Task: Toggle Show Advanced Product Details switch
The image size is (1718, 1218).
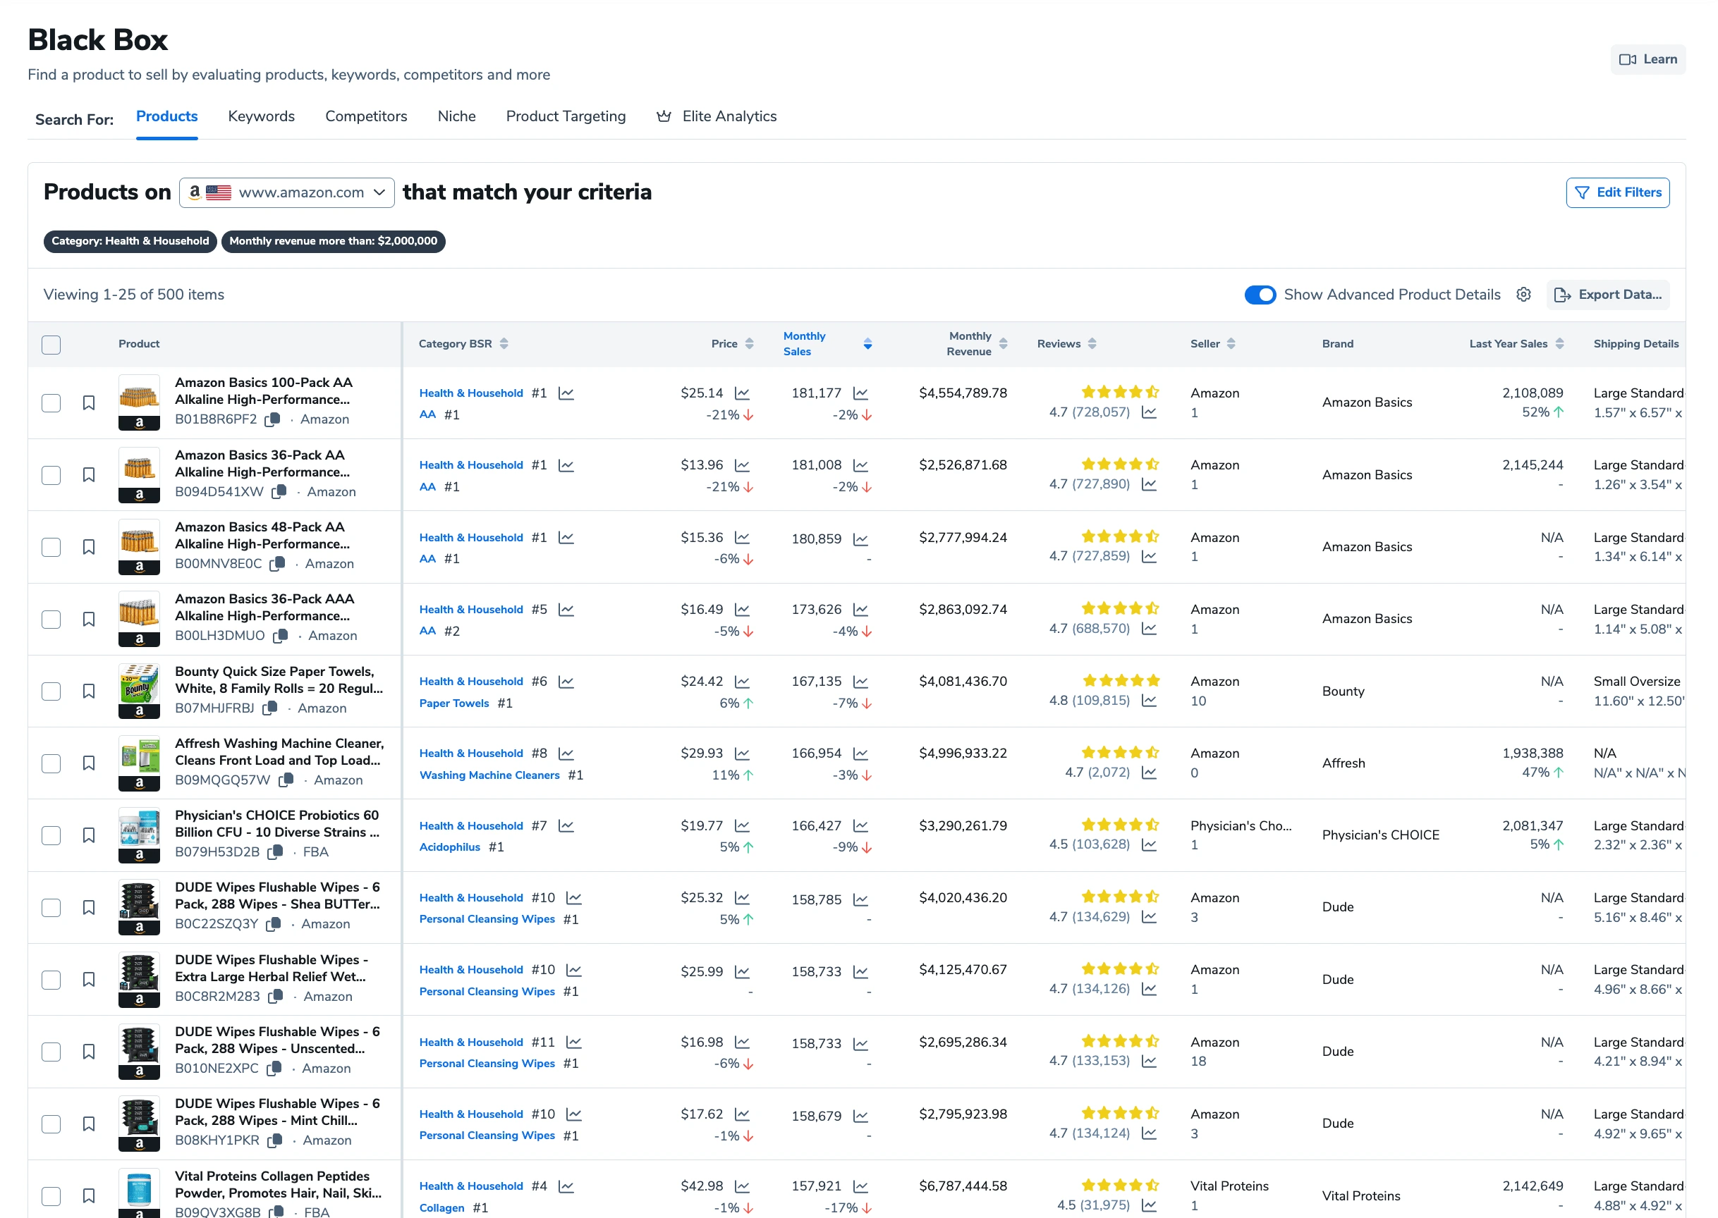Action: [x=1260, y=295]
